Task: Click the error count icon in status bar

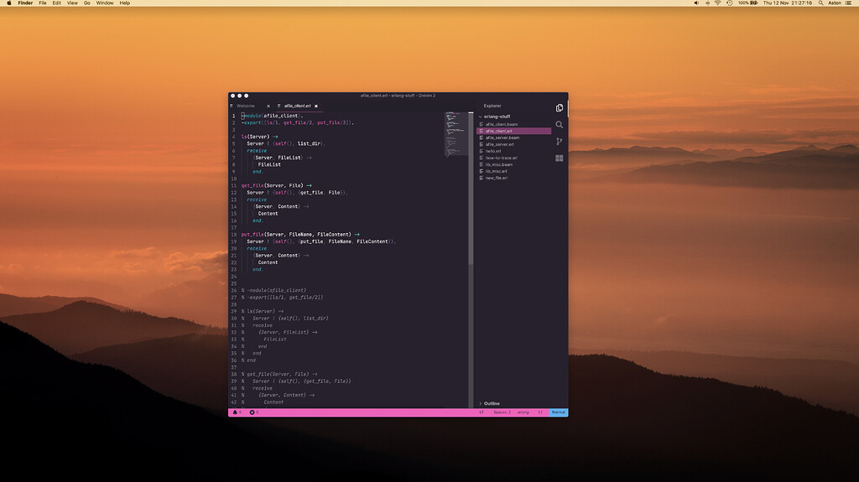Action: click(x=252, y=412)
